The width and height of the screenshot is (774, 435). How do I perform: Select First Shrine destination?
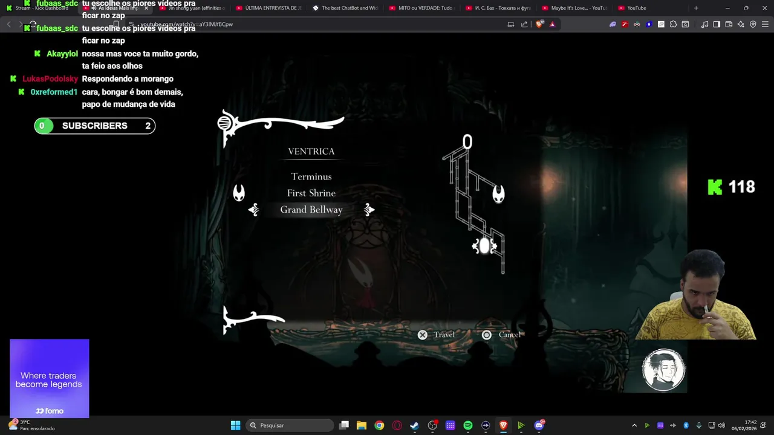[311, 193]
